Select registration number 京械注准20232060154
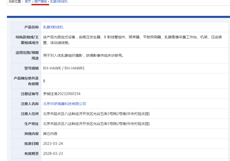This screenshot has width=230, height=161. pyautogui.click(x=62, y=94)
